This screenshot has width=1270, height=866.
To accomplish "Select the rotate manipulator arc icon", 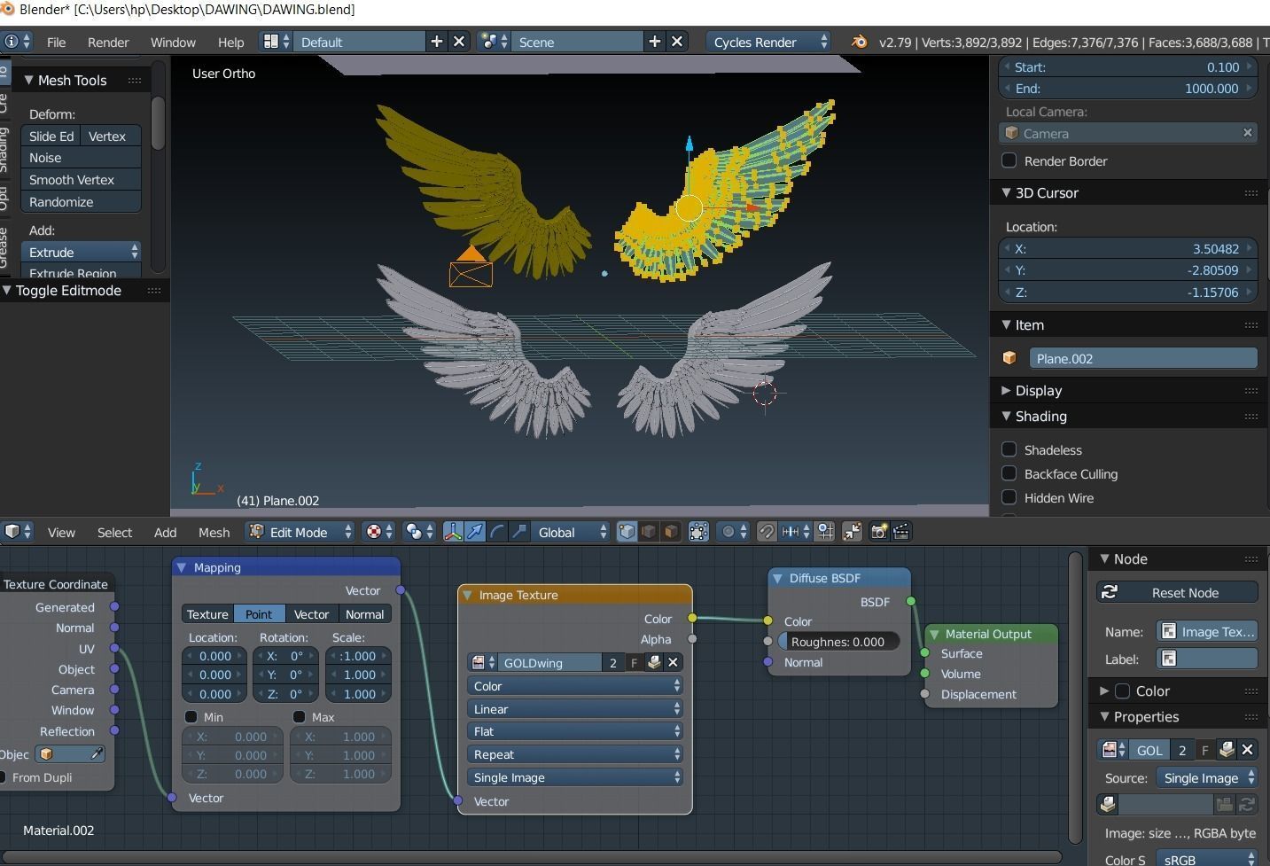I will click(x=497, y=532).
